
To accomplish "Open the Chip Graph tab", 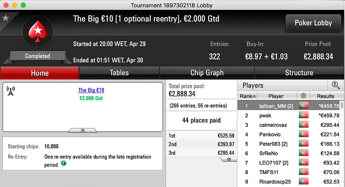I will pyautogui.click(x=207, y=73).
